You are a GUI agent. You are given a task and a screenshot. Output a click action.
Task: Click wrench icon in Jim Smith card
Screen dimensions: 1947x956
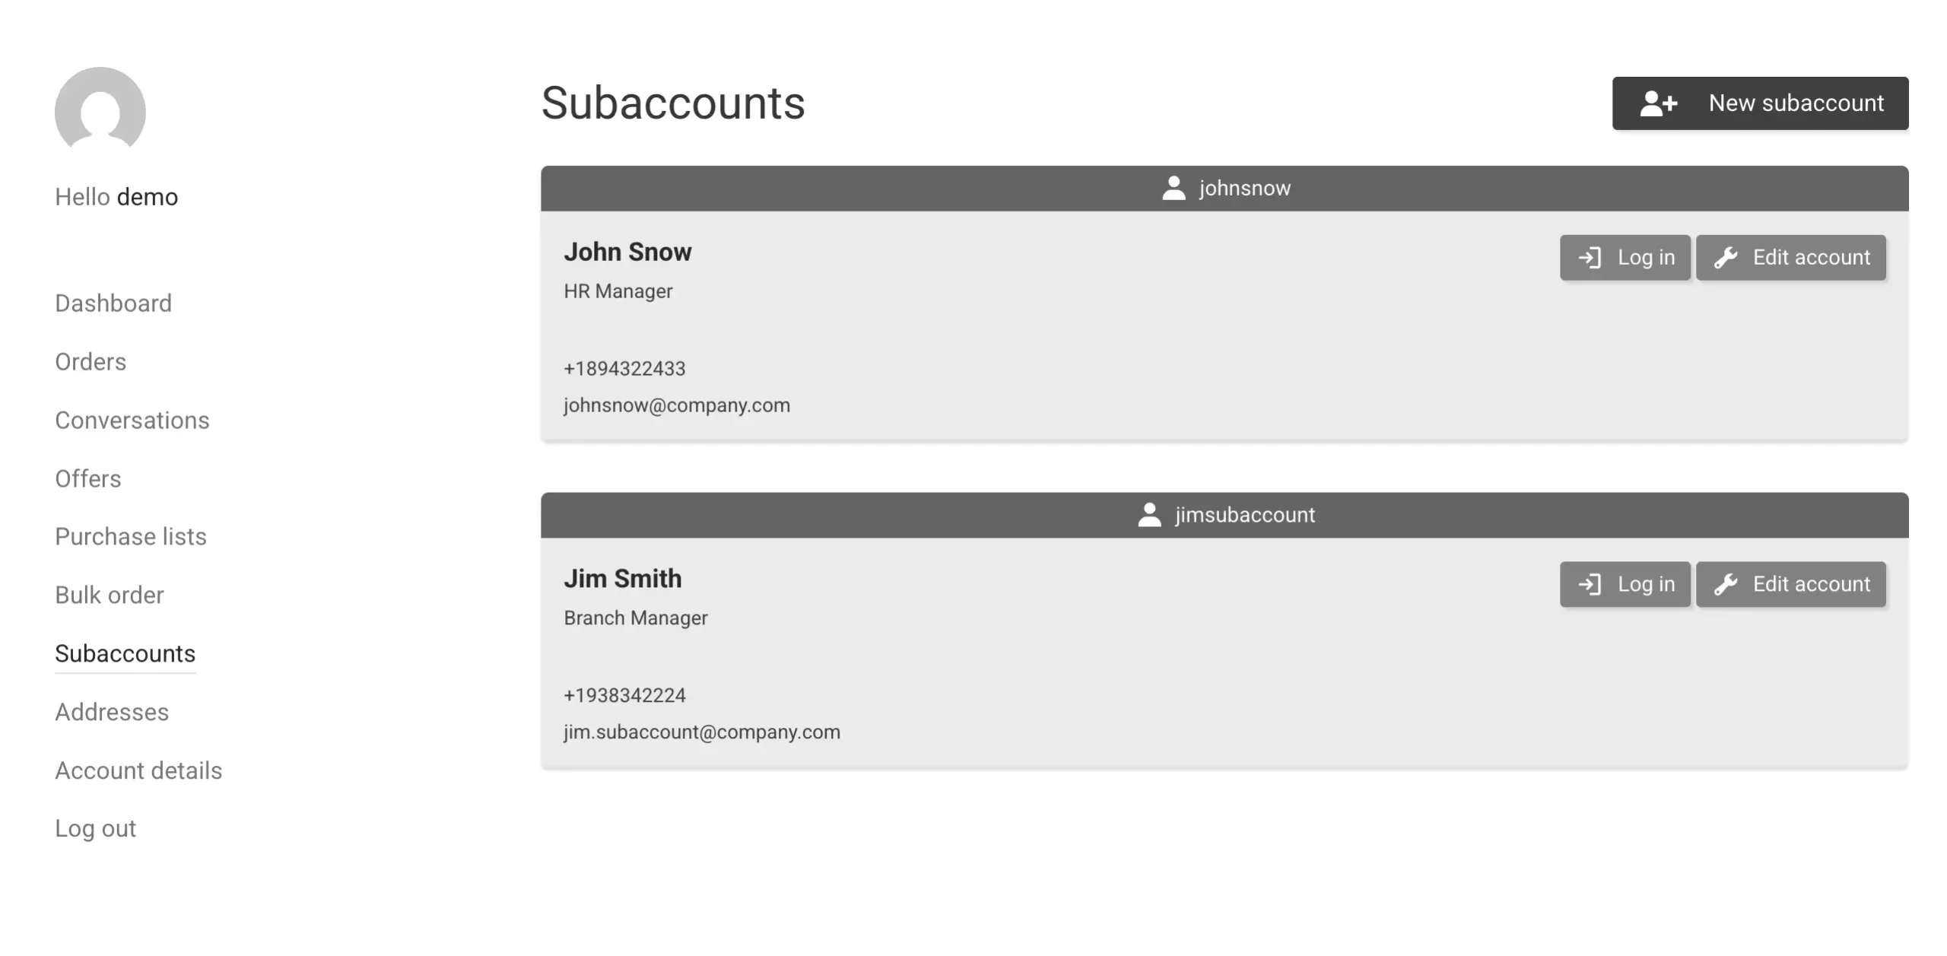coord(1726,584)
